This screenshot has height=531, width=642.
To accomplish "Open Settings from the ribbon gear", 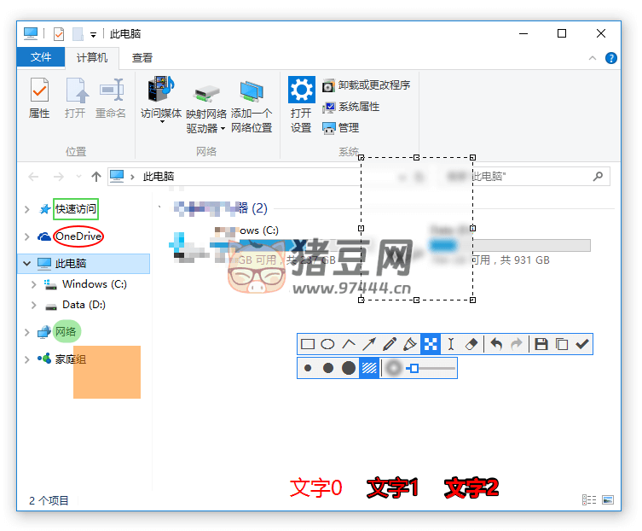I will 301,104.
